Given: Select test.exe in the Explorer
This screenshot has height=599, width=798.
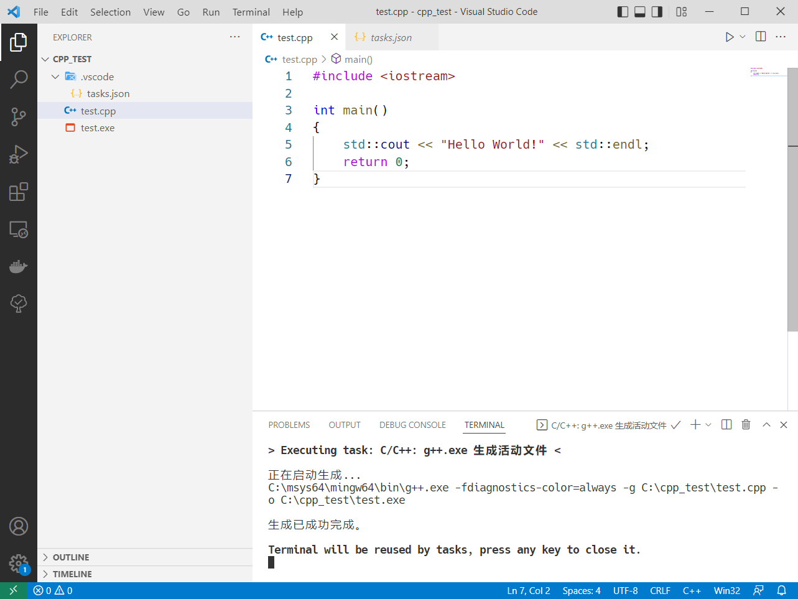Looking at the screenshot, I should click(98, 128).
